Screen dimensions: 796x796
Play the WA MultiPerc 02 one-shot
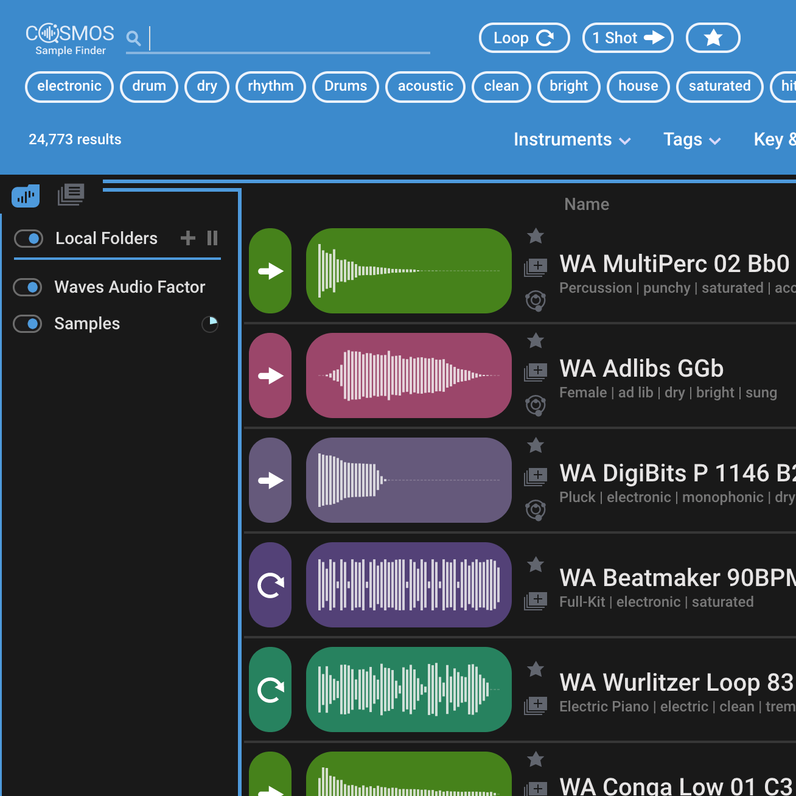(x=270, y=271)
